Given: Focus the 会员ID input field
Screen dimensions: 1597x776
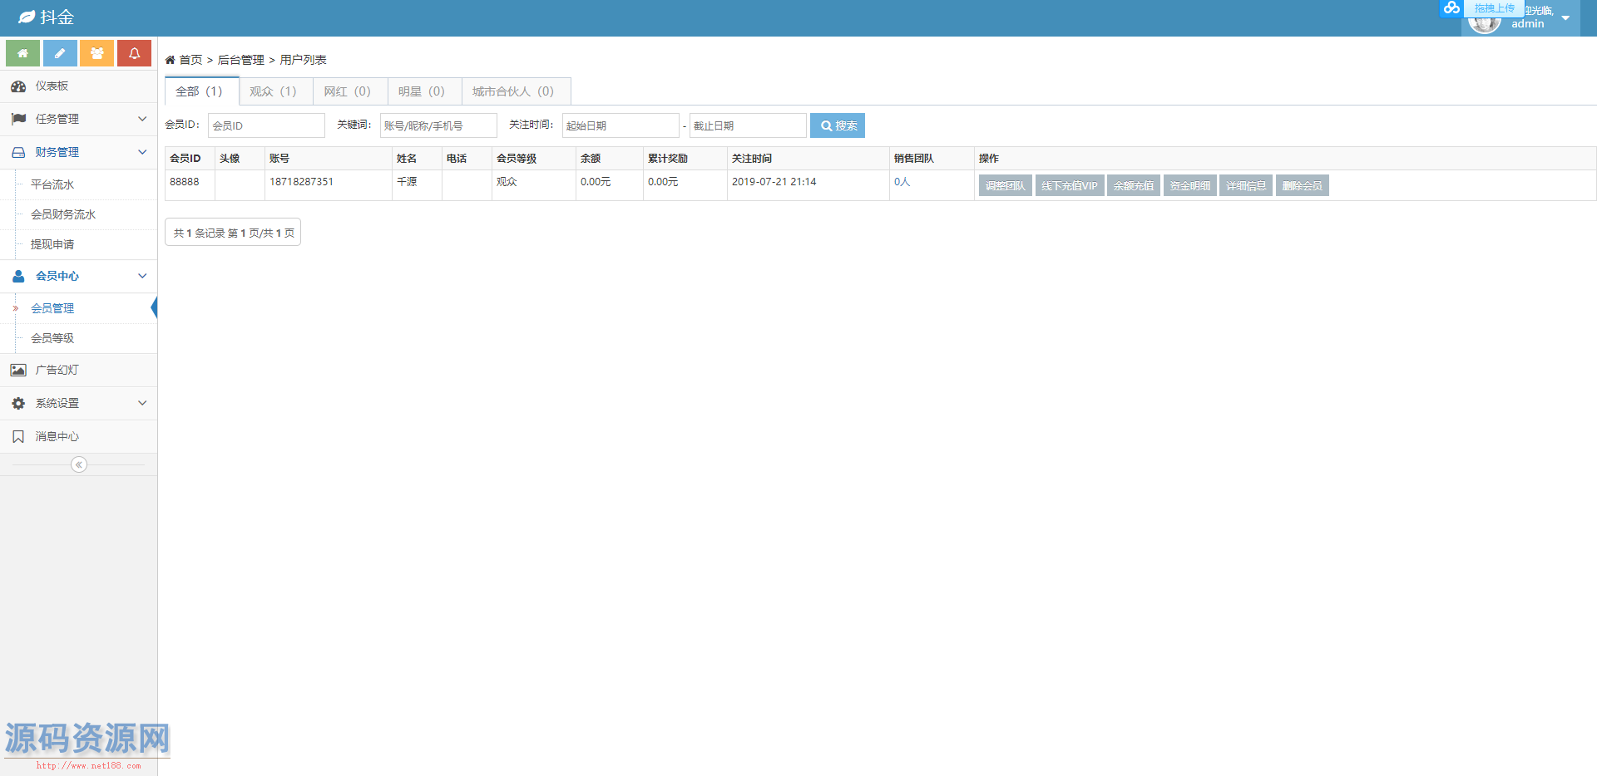Looking at the screenshot, I should coord(266,125).
